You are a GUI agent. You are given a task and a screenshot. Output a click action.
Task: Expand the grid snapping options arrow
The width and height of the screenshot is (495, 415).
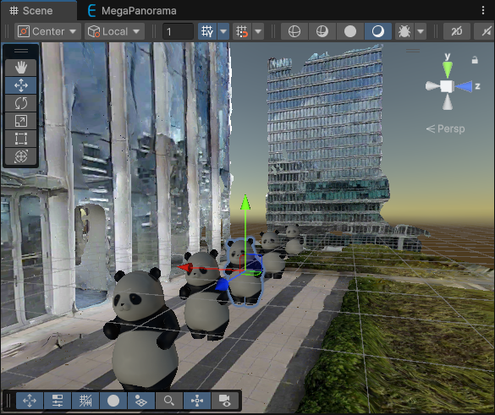pos(258,31)
